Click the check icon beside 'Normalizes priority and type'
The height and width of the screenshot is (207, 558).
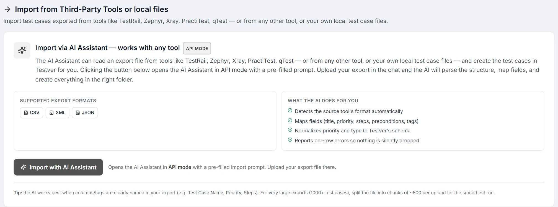click(290, 130)
